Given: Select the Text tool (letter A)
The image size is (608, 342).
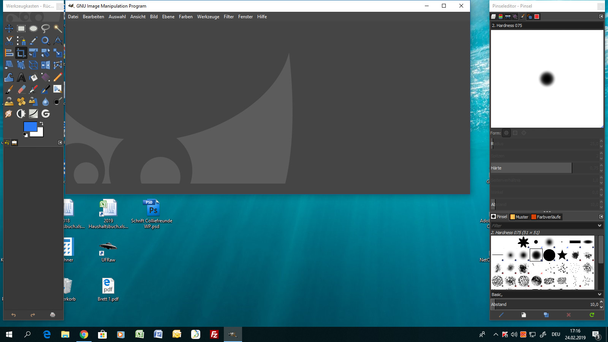Looking at the screenshot, I should point(21,78).
